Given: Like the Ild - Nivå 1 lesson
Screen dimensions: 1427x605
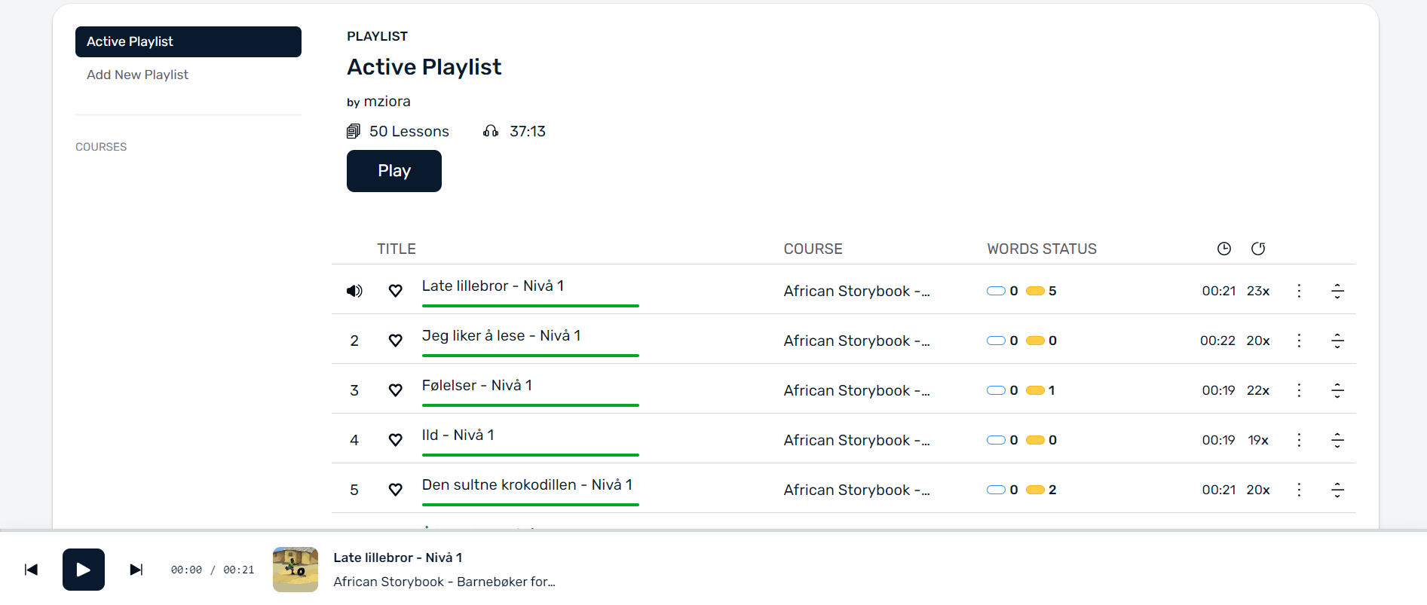Looking at the screenshot, I should coord(395,440).
